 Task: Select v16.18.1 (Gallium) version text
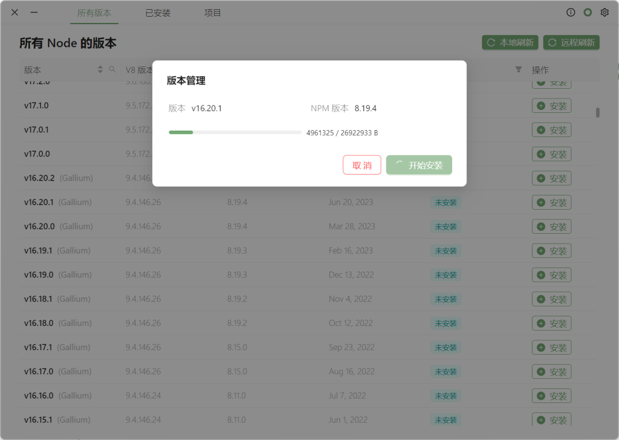tap(57, 299)
